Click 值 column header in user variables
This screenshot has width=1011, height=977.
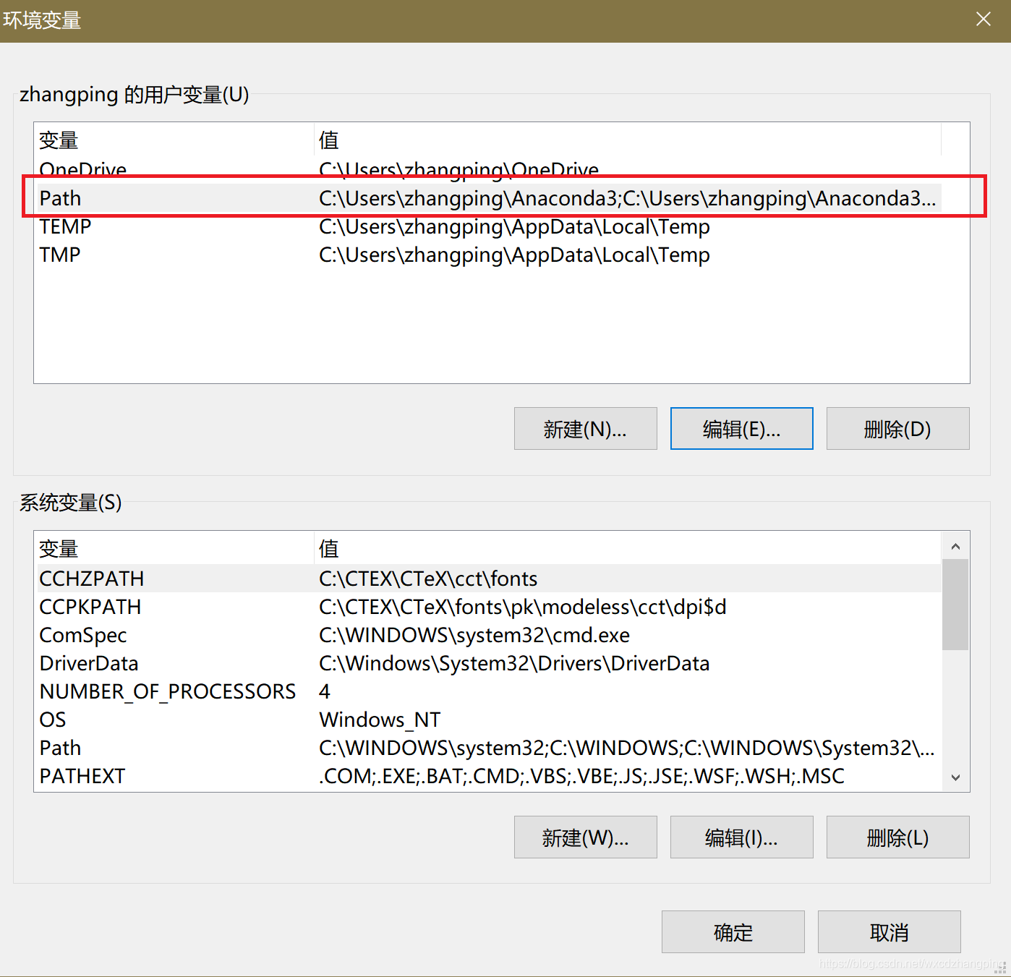pyautogui.click(x=628, y=140)
